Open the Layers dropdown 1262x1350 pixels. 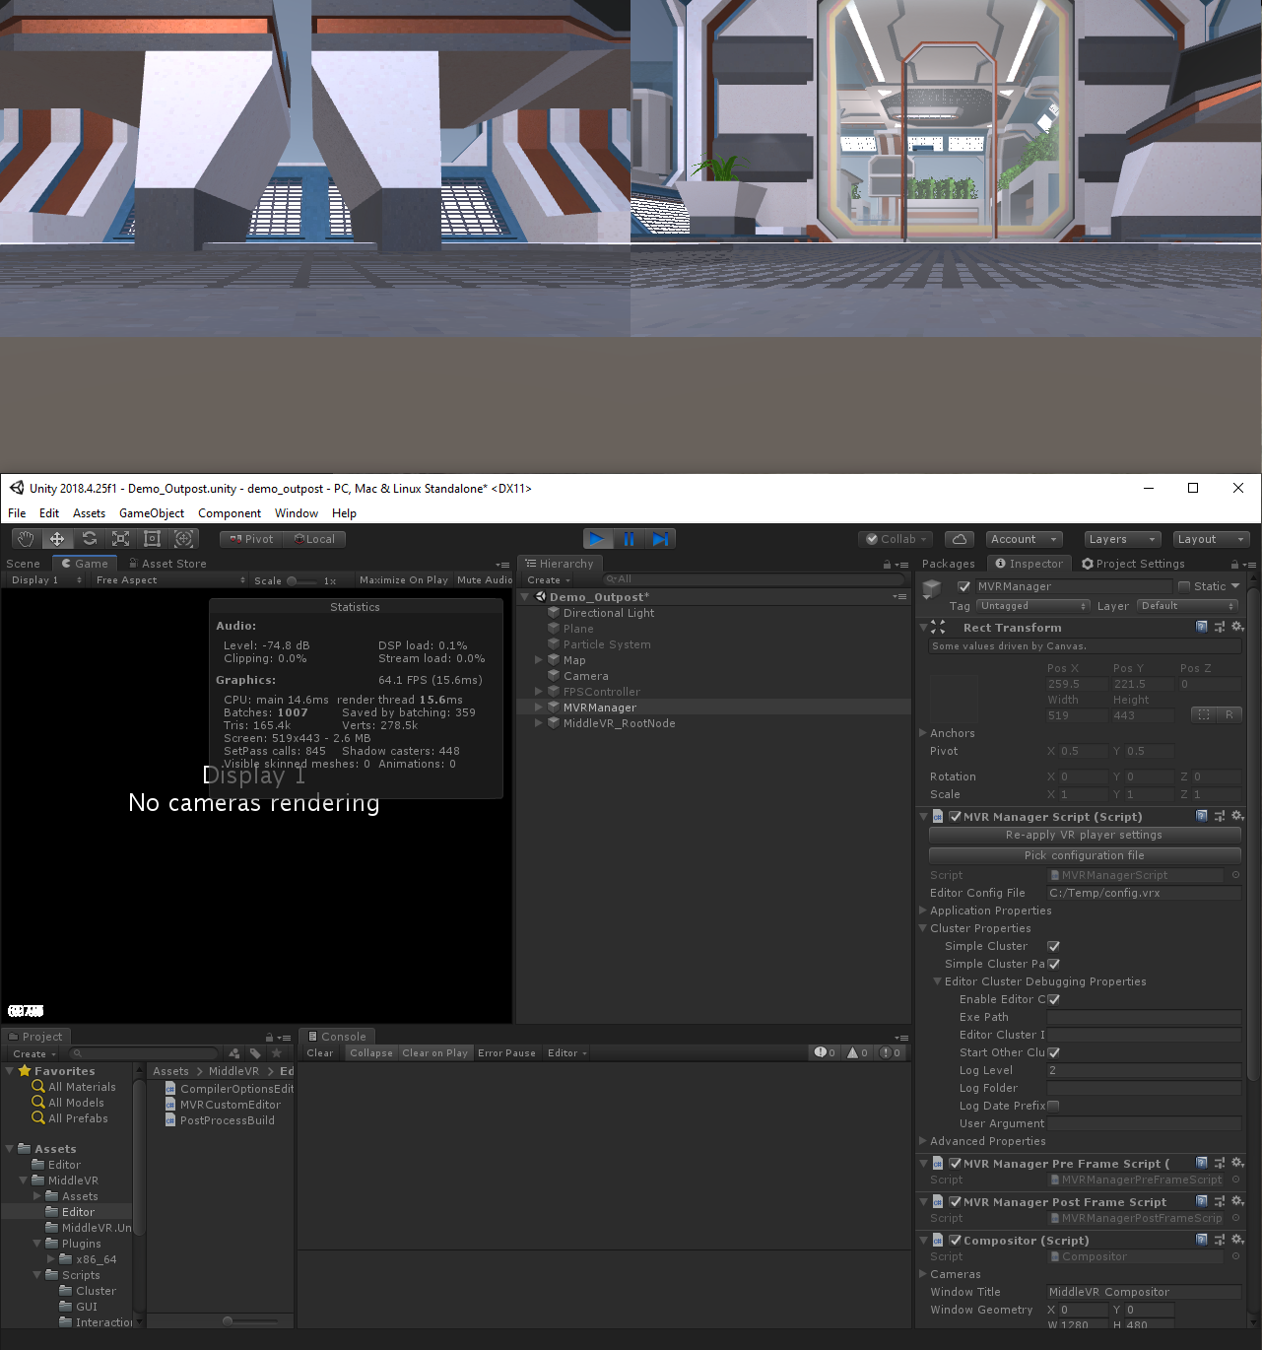click(1122, 539)
